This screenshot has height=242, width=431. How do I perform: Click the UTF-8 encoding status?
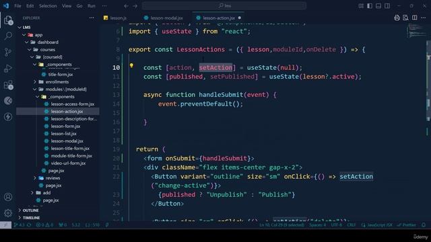tap(337, 225)
